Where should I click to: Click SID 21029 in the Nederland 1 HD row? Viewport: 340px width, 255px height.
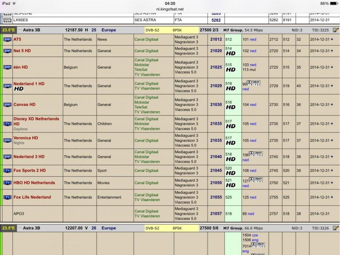coord(216,86)
